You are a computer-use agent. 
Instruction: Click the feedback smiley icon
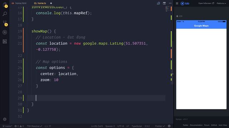coord(169,126)
